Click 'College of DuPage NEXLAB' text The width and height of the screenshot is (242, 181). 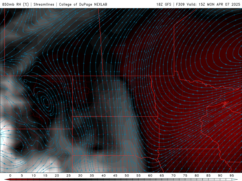83,4
